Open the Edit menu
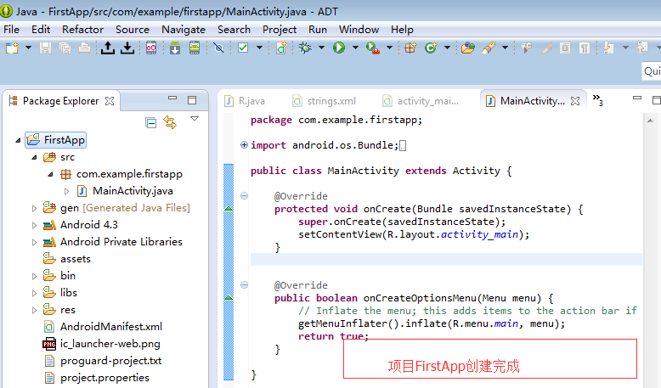Viewport: 661px width, 388px height. pos(41,30)
